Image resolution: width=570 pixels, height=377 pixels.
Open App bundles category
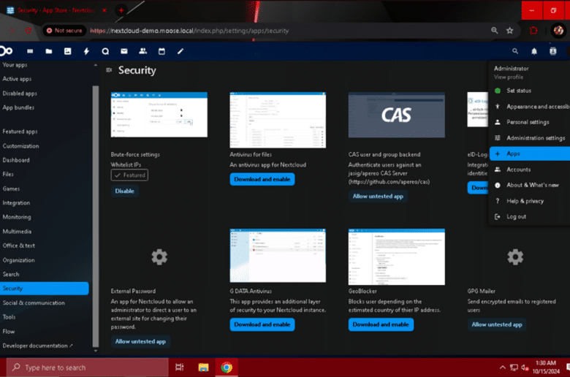[x=18, y=107]
